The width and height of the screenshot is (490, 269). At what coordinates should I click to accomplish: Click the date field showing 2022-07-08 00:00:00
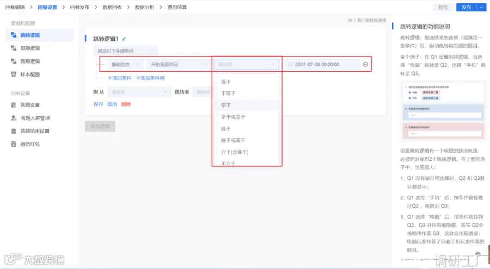click(322, 64)
